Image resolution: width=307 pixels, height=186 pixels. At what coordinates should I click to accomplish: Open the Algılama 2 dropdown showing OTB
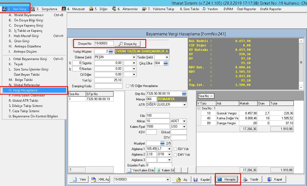[x=169, y=154]
